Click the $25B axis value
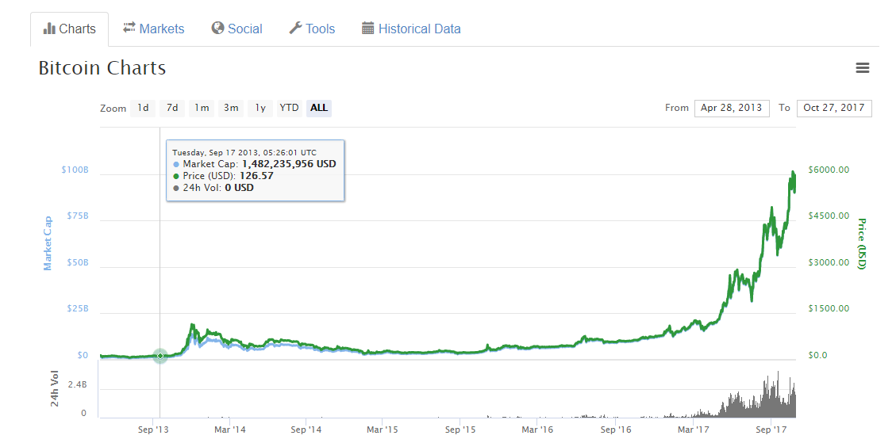 pyautogui.click(x=77, y=309)
